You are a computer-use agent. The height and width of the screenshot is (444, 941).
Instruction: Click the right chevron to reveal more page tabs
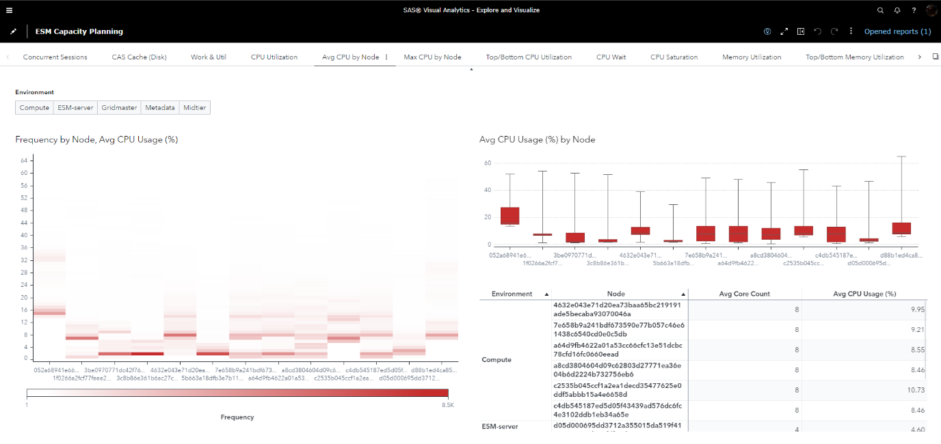click(x=920, y=57)
